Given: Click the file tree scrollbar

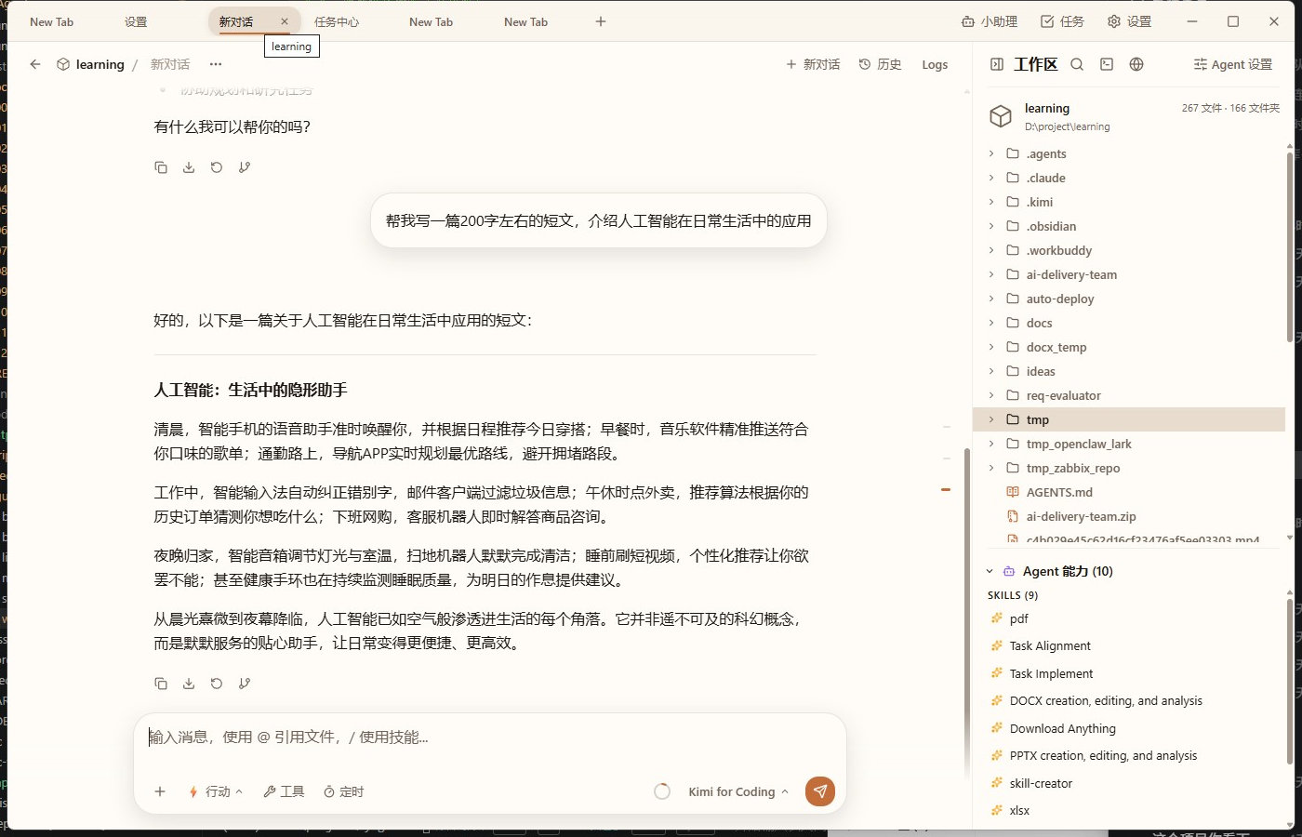Looking at the screenshot, I should coord(1290,246).
